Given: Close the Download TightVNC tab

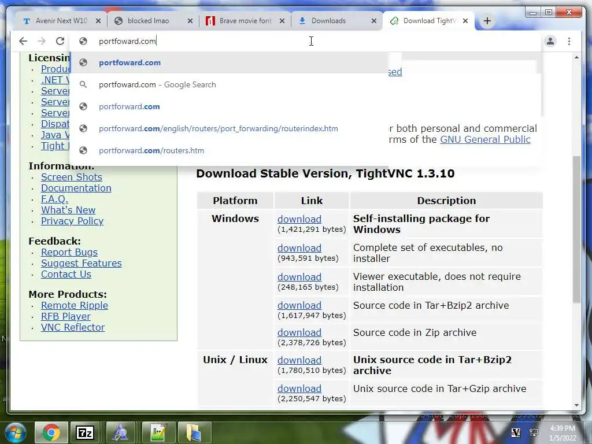Looking at the screenshot, I should pyautogui.click(x=465, y=21).
